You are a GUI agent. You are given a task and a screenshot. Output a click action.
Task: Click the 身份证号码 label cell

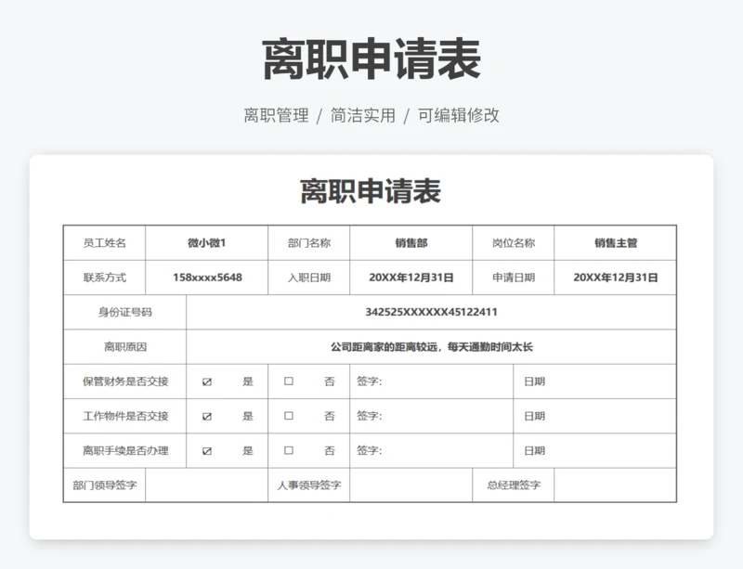click(x=125, y=312)
